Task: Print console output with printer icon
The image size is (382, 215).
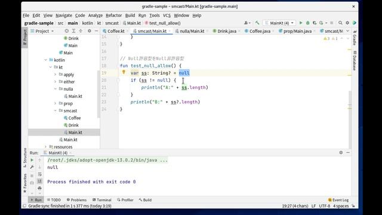Action: pyautogui.click(x=40, y=188)
